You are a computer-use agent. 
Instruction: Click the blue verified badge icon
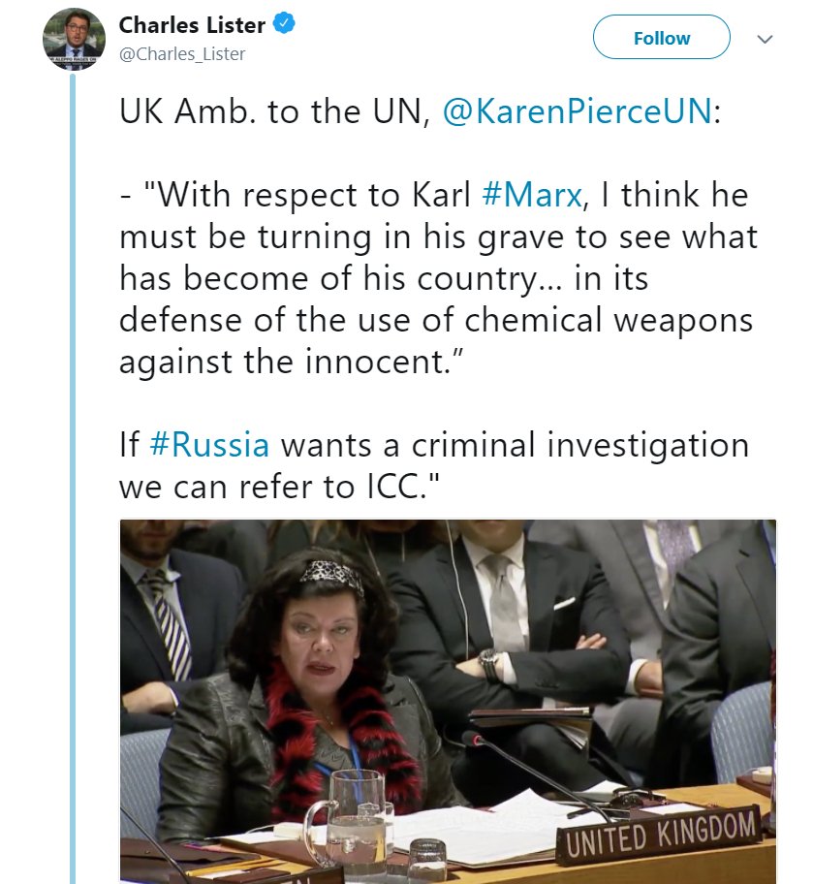click(284, 23)
